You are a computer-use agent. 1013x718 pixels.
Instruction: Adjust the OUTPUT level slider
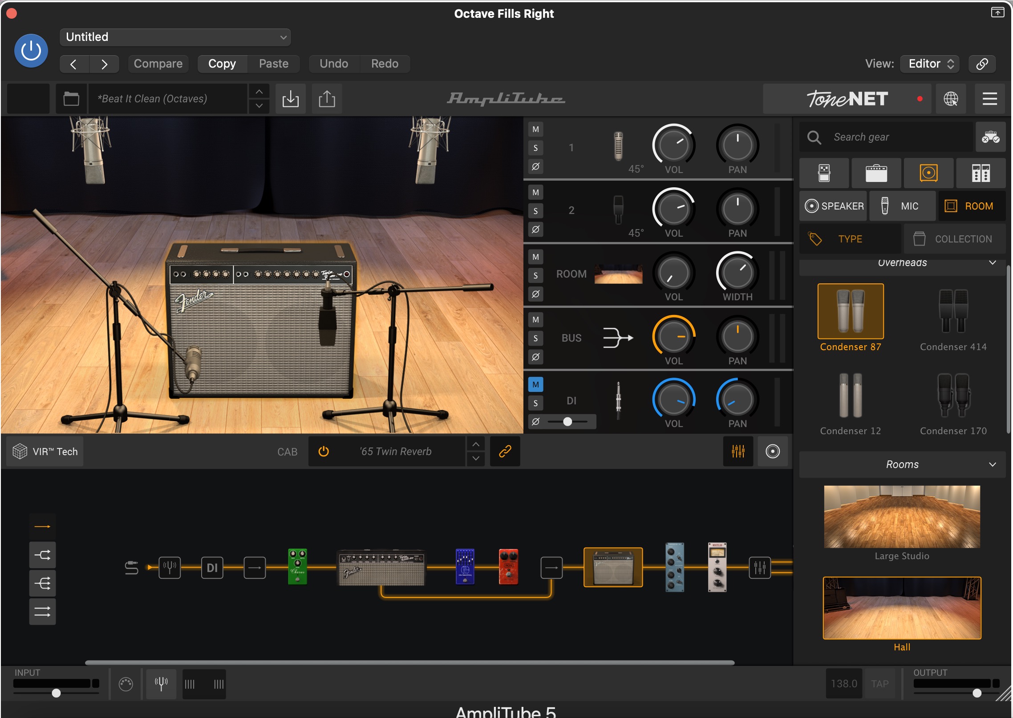(x=977, y=693)
